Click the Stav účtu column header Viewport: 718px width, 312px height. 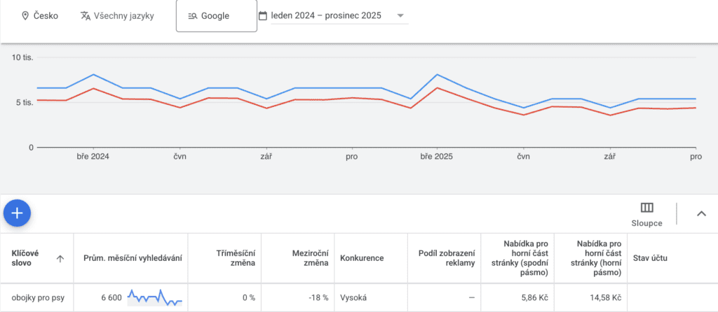coord(650,258)
